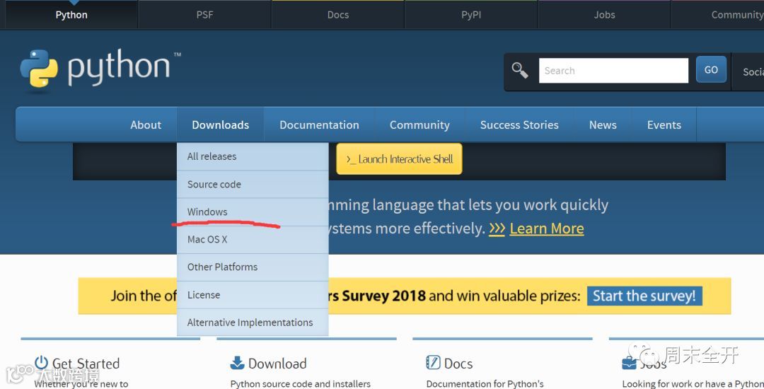Select All releases from Downloads menu
764x389 pixels.
(253, 156)
